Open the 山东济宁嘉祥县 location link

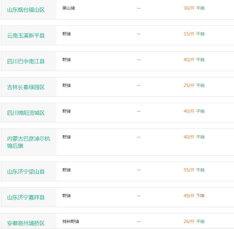pyautogui.click(x=26, y=198)
